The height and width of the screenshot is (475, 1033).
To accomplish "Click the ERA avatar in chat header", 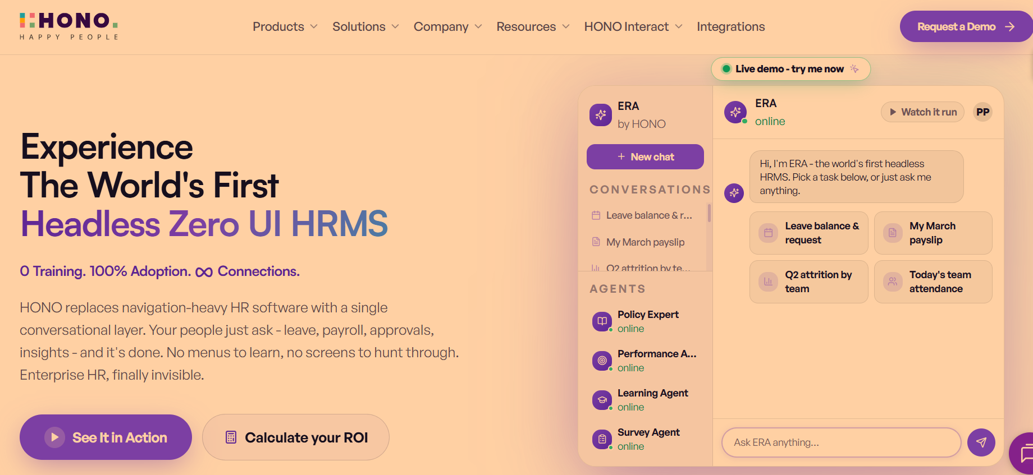I will coord(735,112).
